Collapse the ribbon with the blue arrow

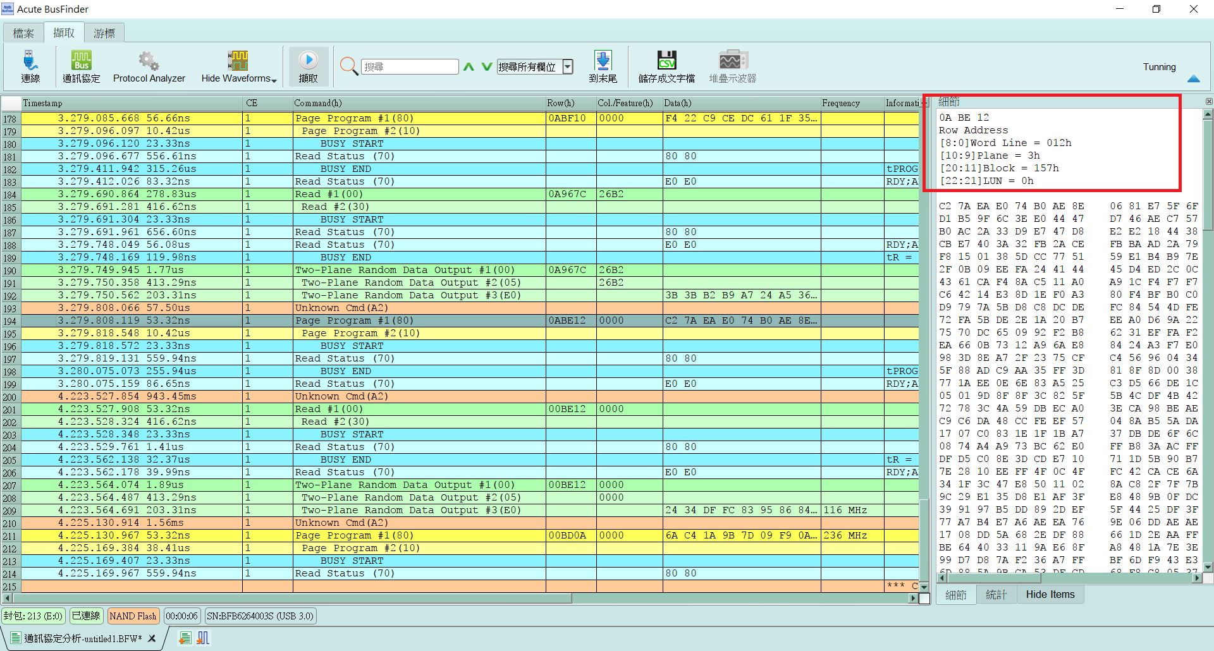pos(1194,79)
